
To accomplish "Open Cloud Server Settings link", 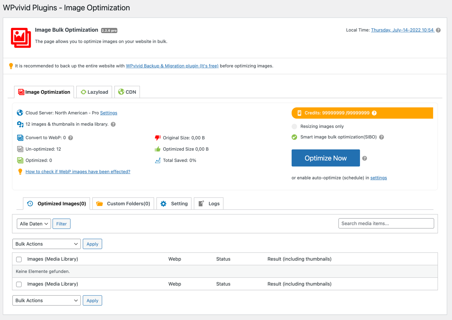I will [109, 113].
